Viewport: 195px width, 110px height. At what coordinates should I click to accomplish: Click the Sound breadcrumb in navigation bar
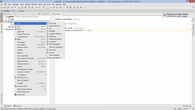pyautogui.click(x=20, y=11)
